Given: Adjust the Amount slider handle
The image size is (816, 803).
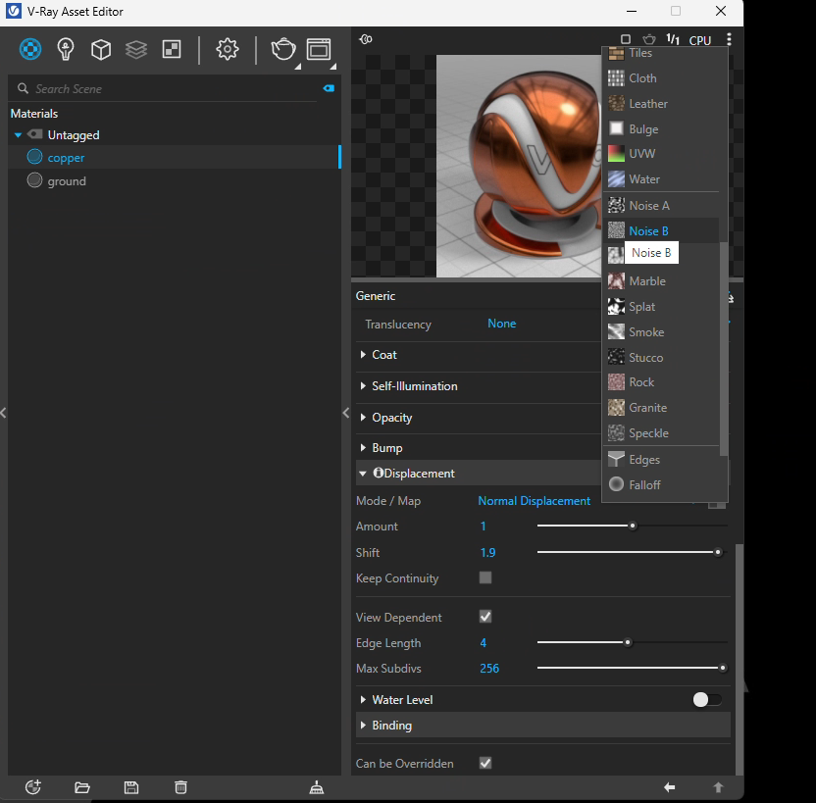Looking at the screenshot, I should [633, 526].
